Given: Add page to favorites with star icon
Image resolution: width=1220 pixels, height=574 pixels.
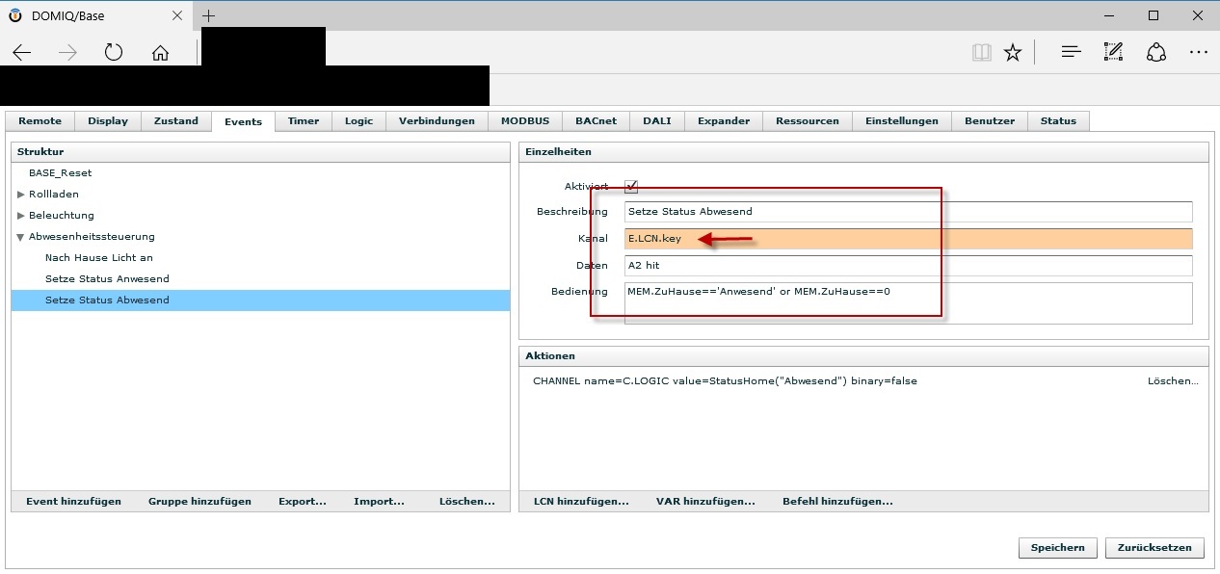Looking at the screenshot, I should [x=1012, y=53].
